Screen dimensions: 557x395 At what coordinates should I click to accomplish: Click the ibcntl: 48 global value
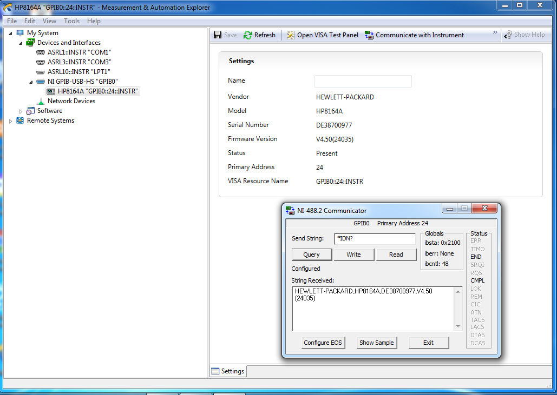(x=437, y=264)
